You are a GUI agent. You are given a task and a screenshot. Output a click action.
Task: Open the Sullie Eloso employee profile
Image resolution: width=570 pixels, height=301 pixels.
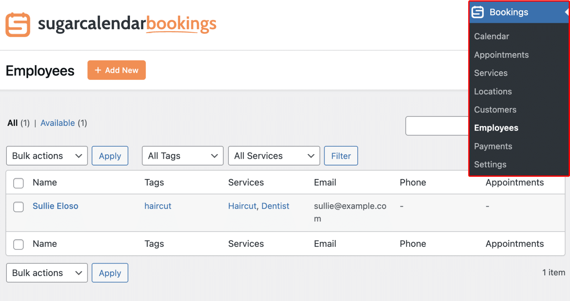(x=55, y=206)
